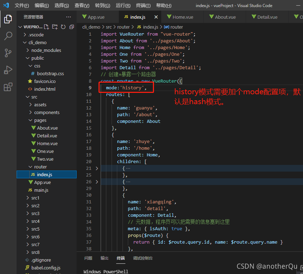The height and width of the screenshot is (274, 303).
Task: Place cursor on mode:'history' line
Action: [x=126, y=88]
